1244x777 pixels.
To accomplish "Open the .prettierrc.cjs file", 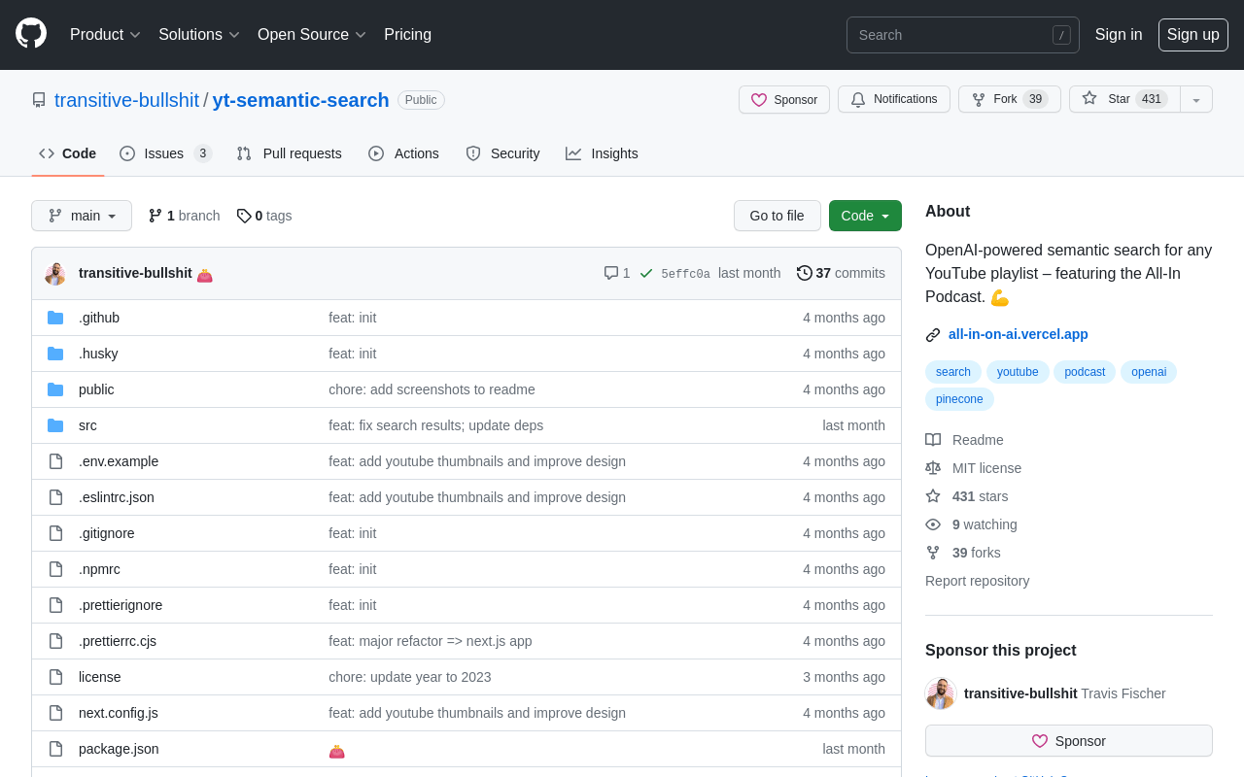I will tap(118, 641).
